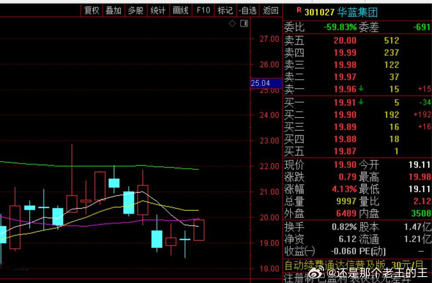Screen dimensions: 432x283
Task: Select 卖五 price 20.00
Action: tap(345, 41)
